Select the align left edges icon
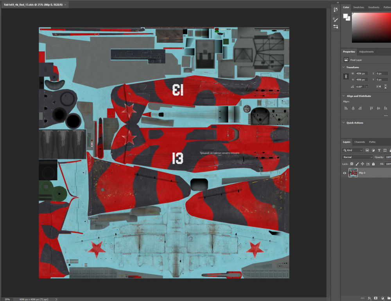Image resolution: width=391 pixels, height=301 pixels. point(345,108)
